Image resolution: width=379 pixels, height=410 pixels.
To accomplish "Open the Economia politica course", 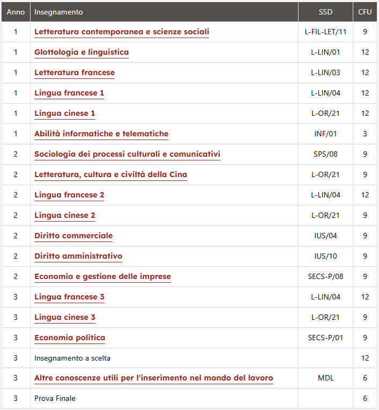I will tap(70, 338).
